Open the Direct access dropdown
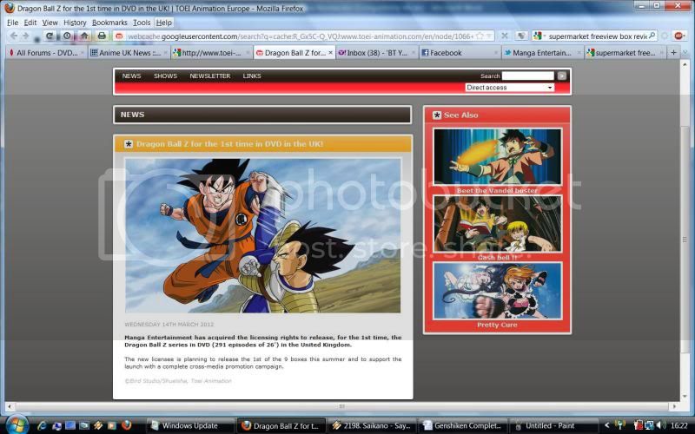The image size is (695, 434). (509, 88)
